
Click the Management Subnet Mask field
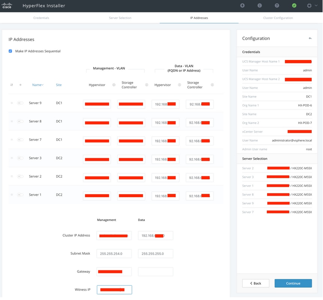click(114, 253)
